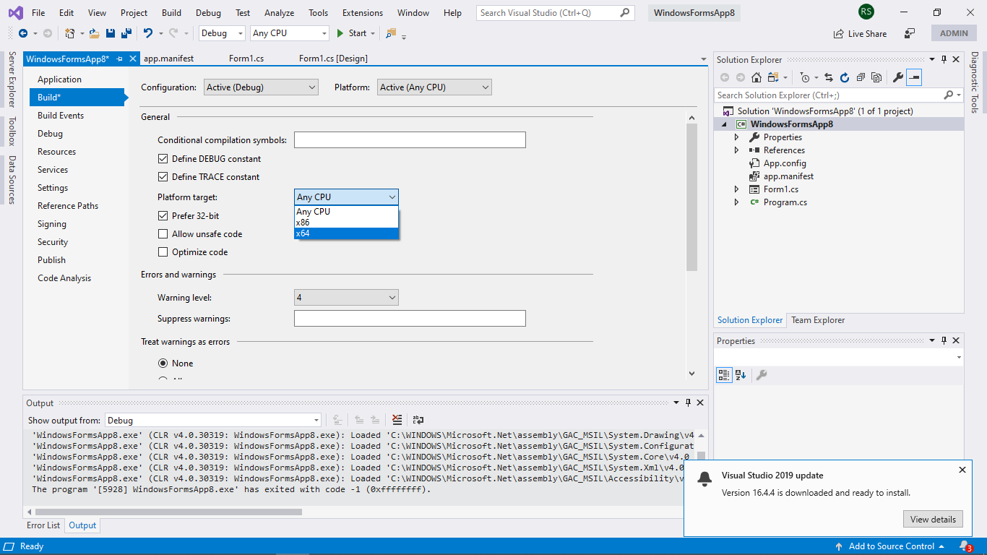Click Show All Files icon
This screenshot has height=555, width=987.
point(876,77)
